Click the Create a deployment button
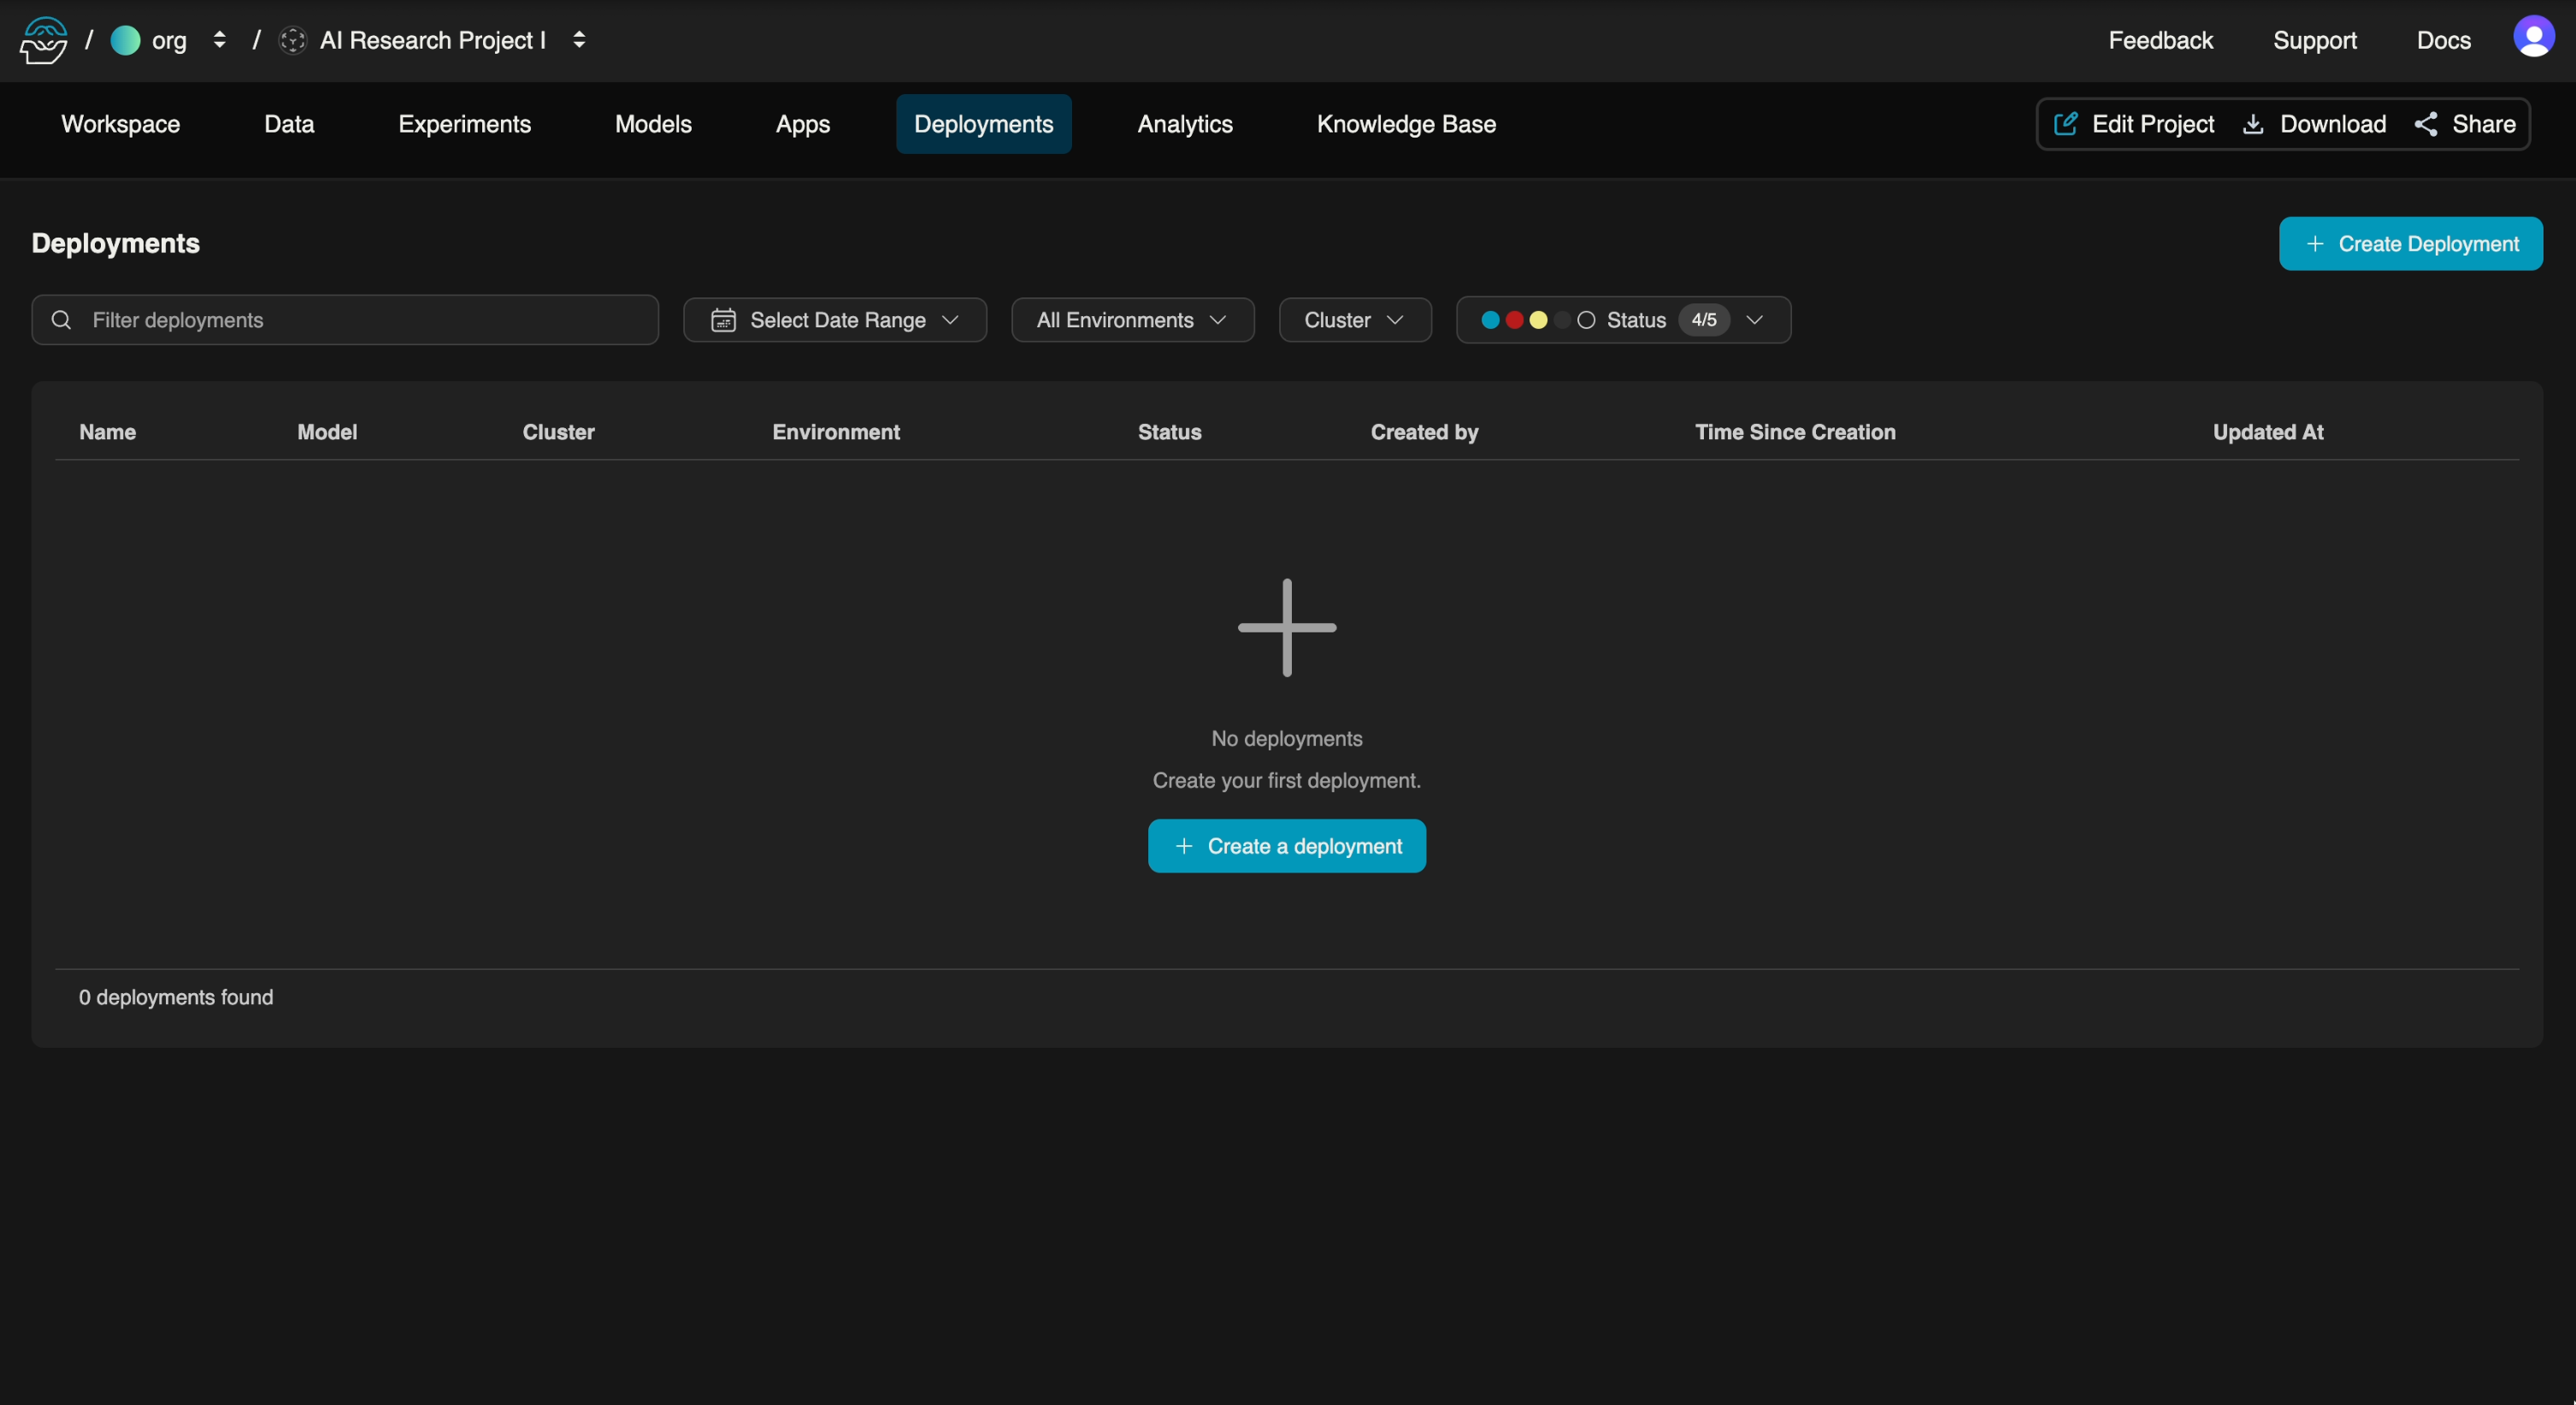Screen dimensions: 2576x1405 (x=1286, y=845)
